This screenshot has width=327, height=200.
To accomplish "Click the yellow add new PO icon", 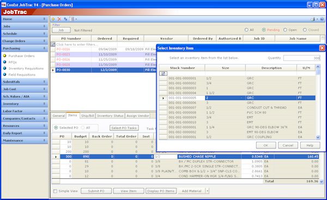I will pyautogui.click(x=53, y=19).
